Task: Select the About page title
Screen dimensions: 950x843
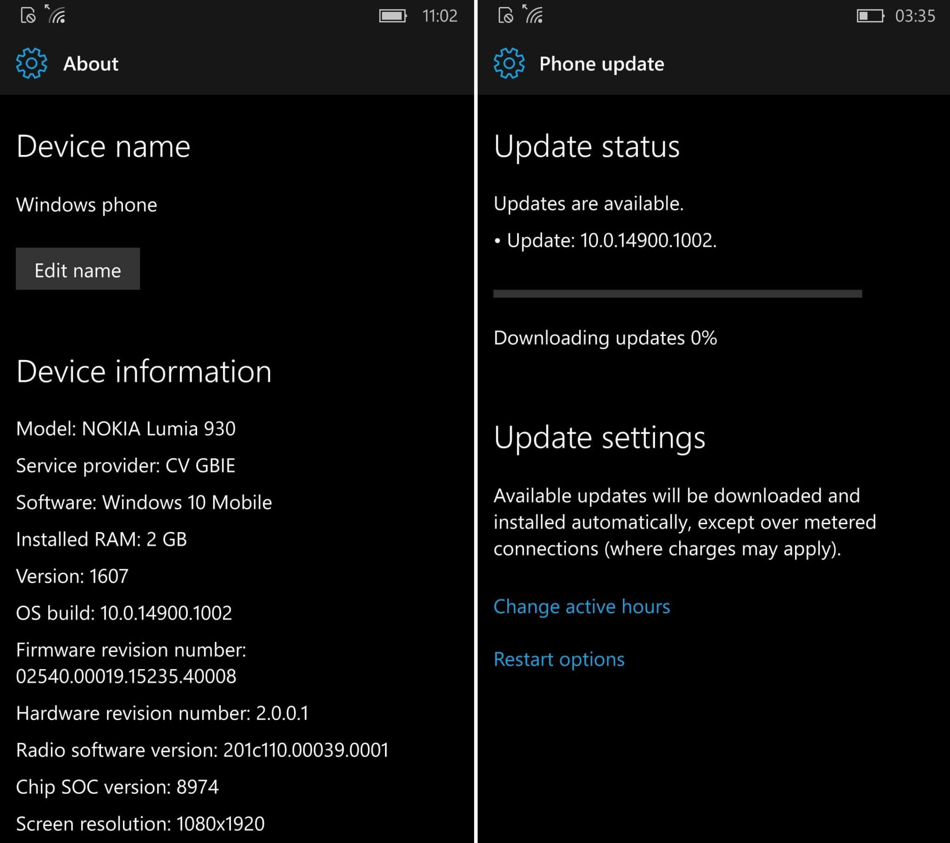Action: pyautogui.click(x=90, y=64)
